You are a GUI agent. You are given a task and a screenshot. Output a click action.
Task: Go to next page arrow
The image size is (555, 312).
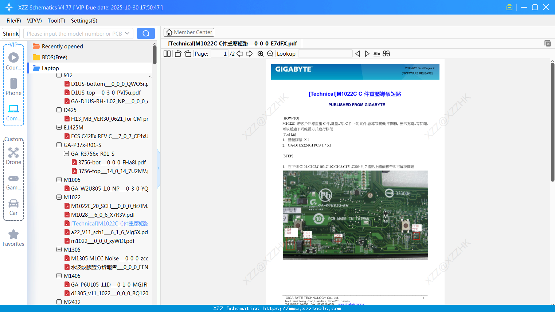tap(249, 54)
